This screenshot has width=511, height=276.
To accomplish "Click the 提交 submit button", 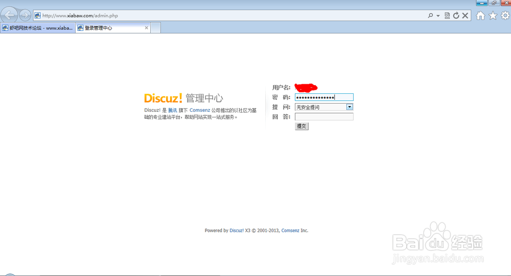I will point(301,126).
